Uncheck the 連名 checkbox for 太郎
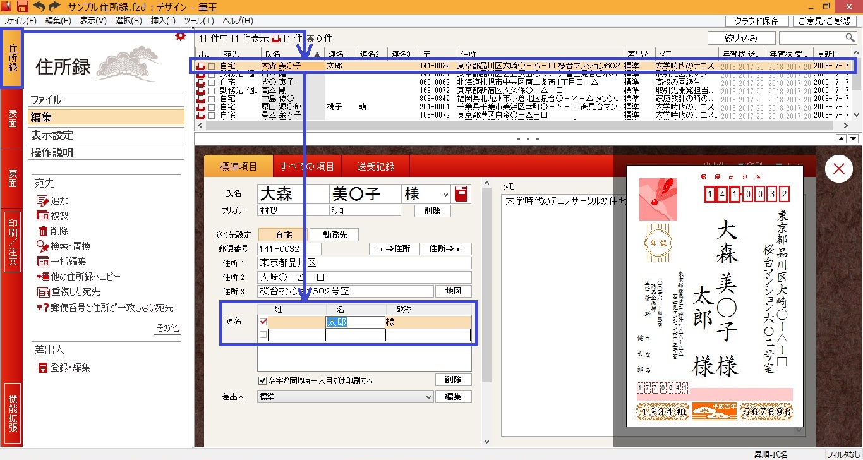The width and height of the screenshot is (863, 460). click(263, 322)
